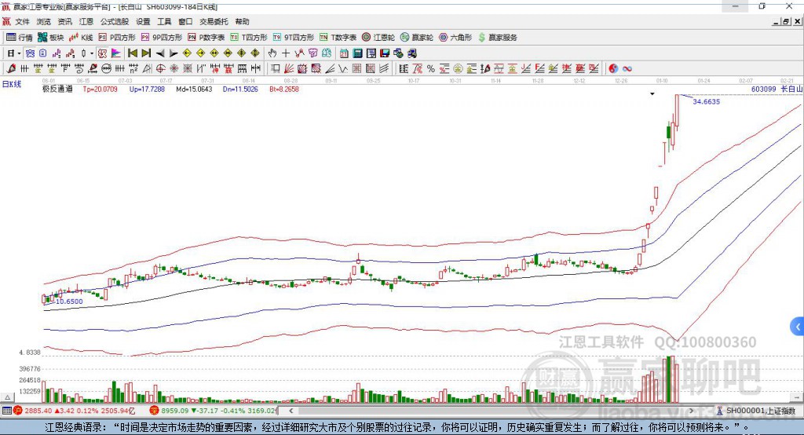Open the 帮助 menu
This screenshot has width=804, height=435.
242,21
